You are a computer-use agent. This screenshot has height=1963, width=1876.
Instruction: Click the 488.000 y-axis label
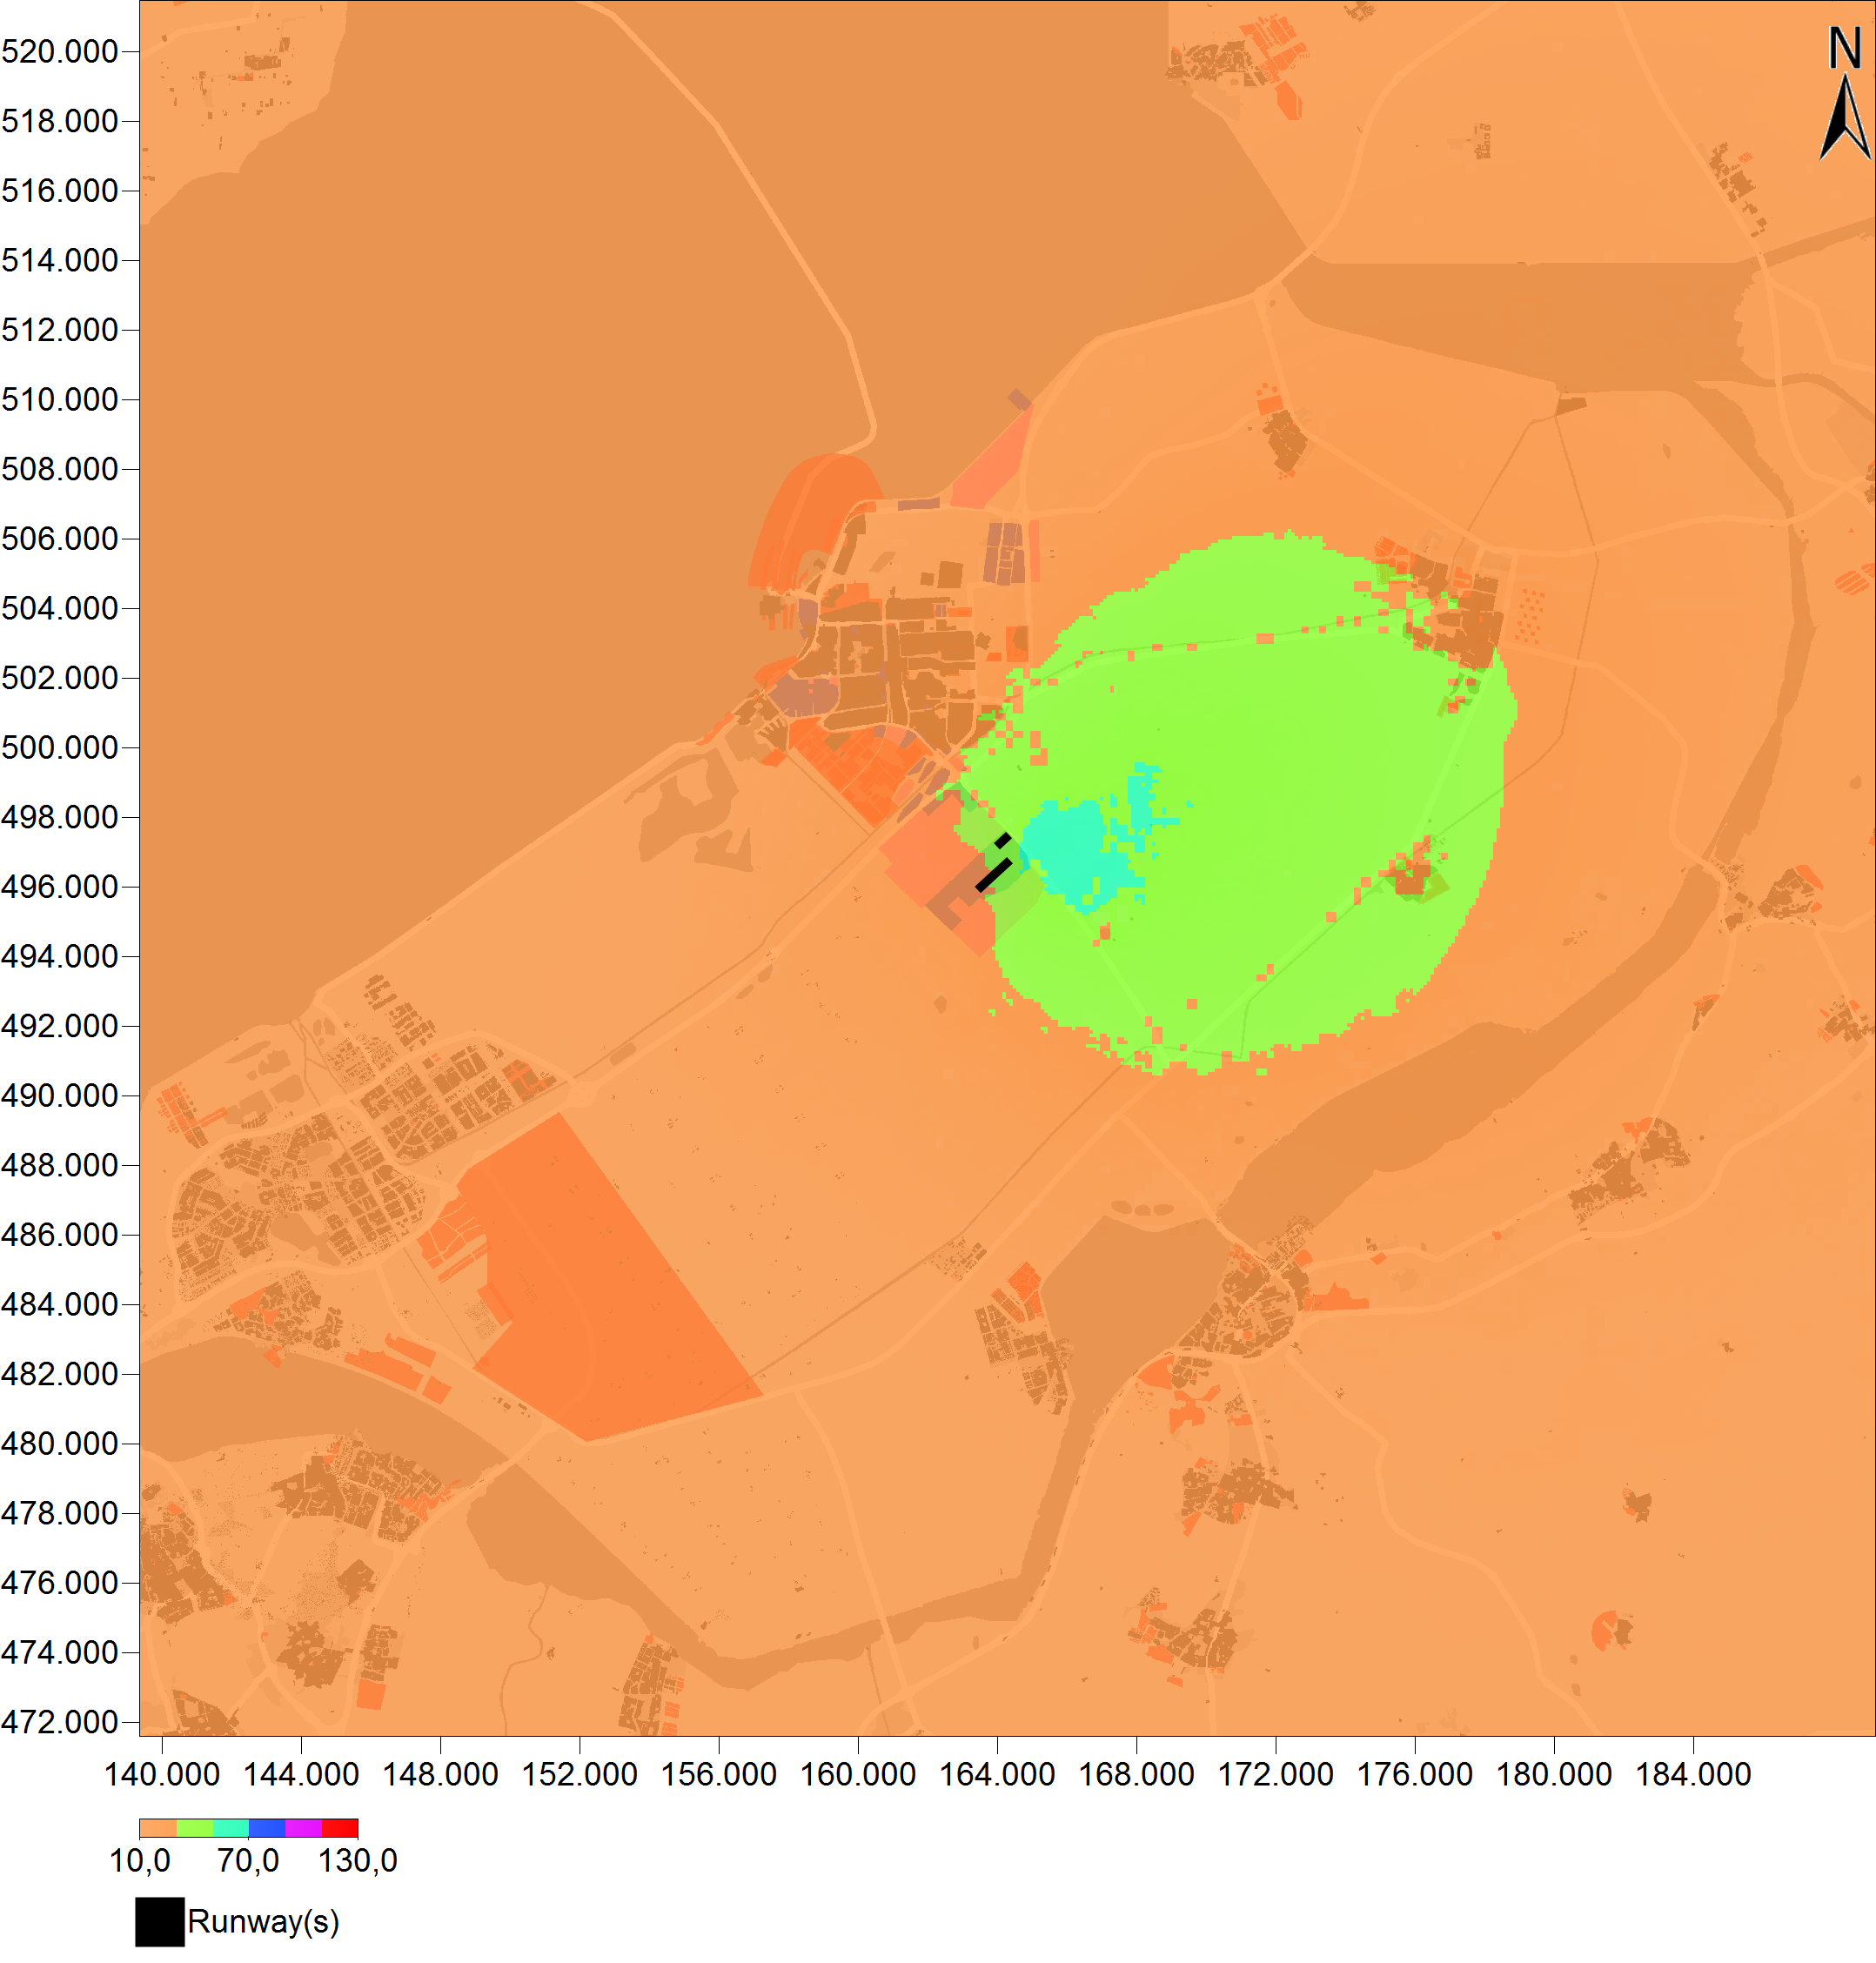click(x=60, y=1165)
